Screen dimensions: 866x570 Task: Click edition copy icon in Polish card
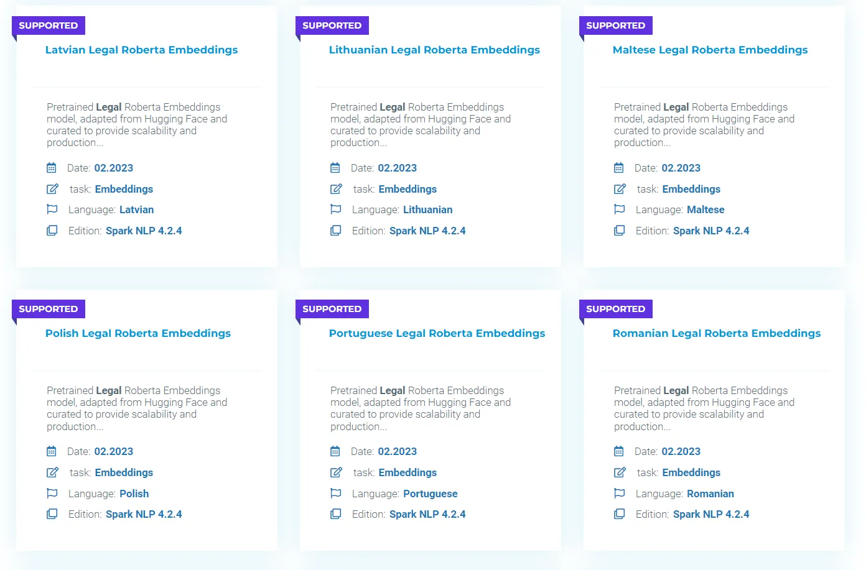click(x=52, y=514)
